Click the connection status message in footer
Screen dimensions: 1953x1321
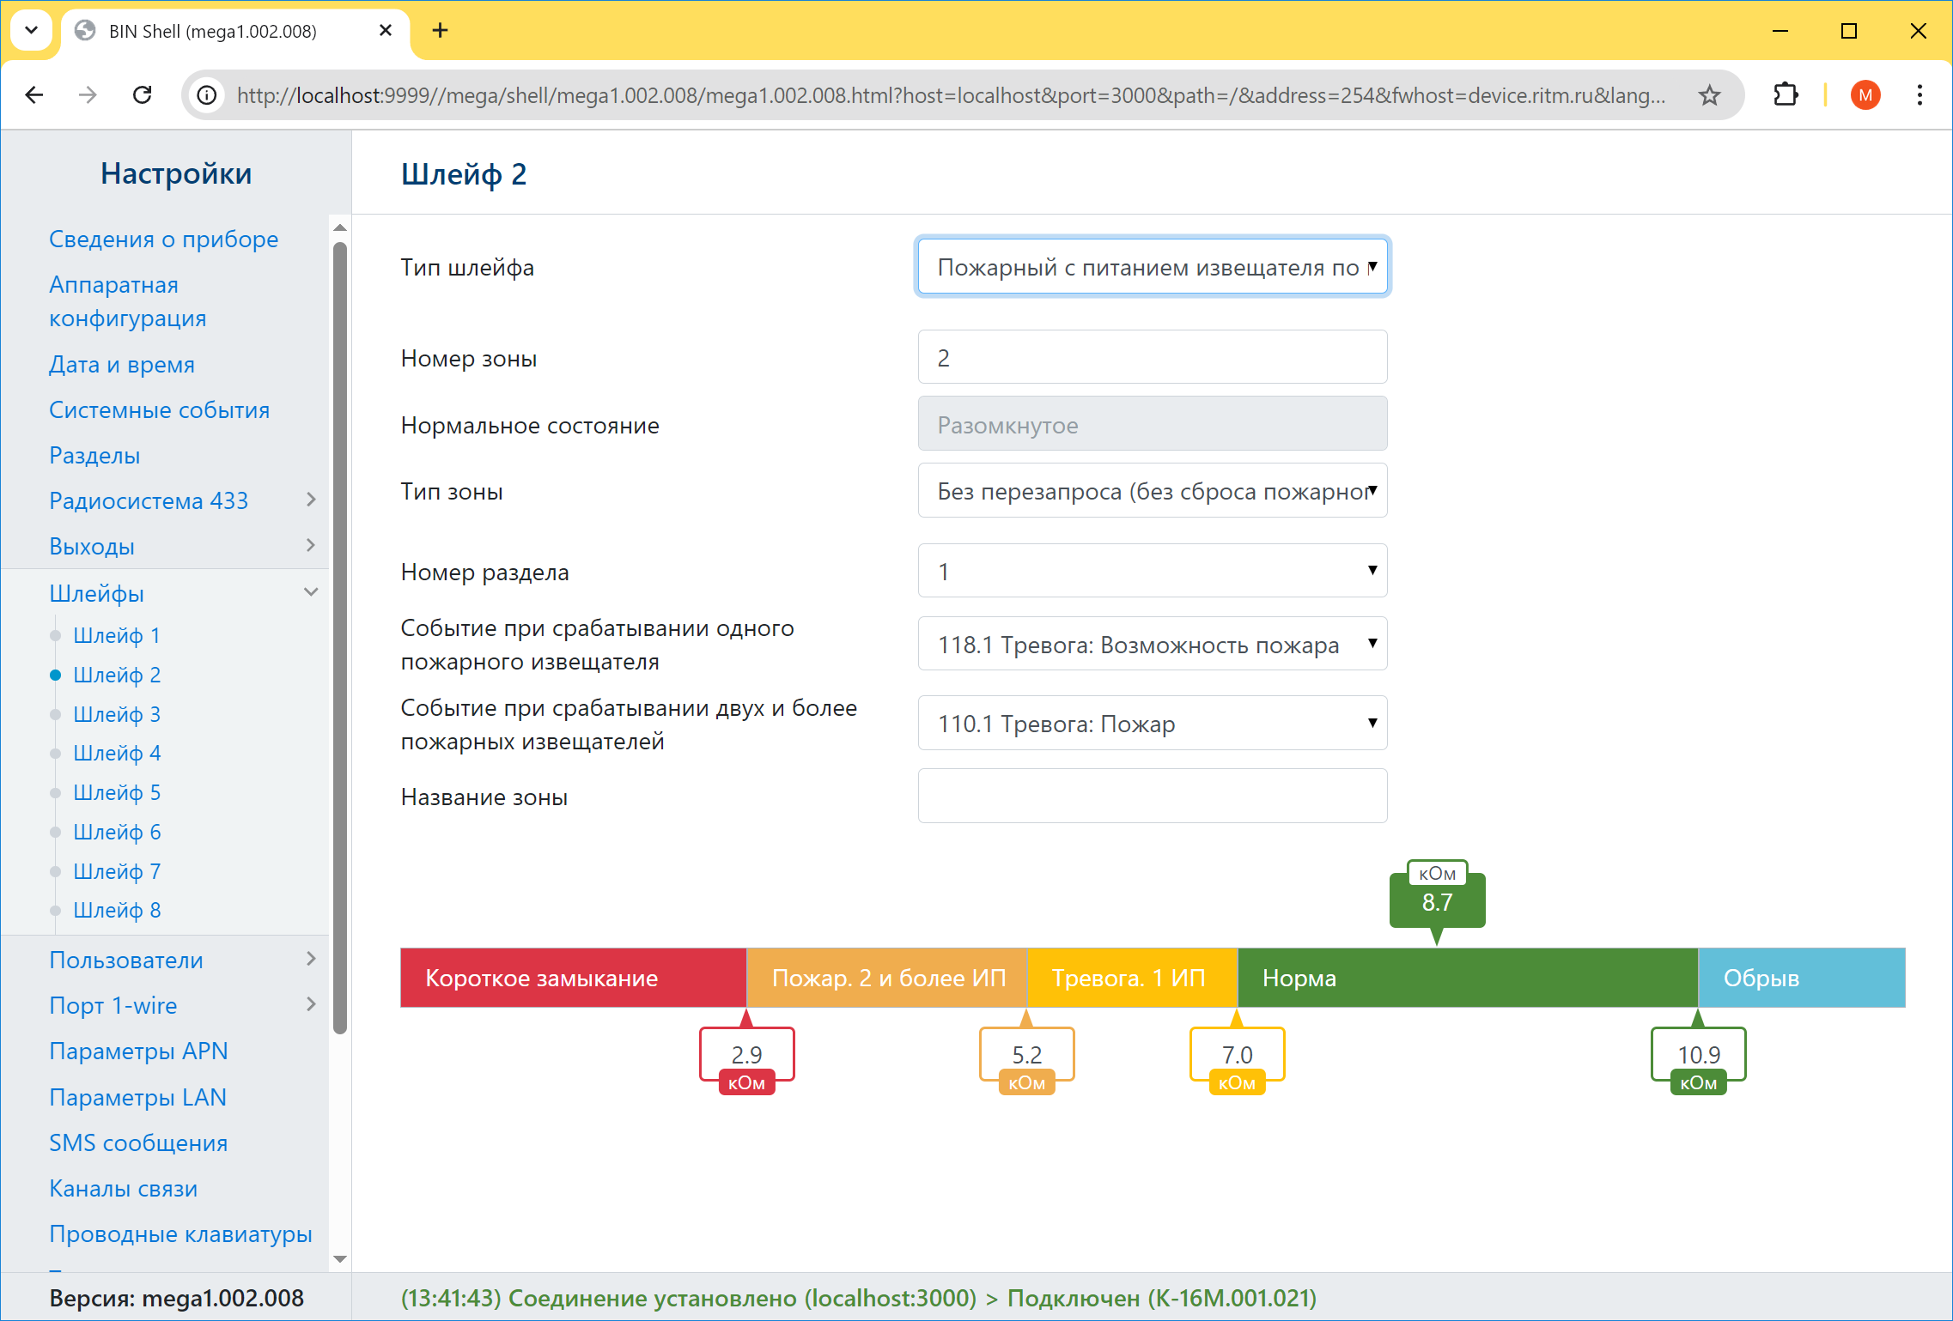(x=859, y=1298)
